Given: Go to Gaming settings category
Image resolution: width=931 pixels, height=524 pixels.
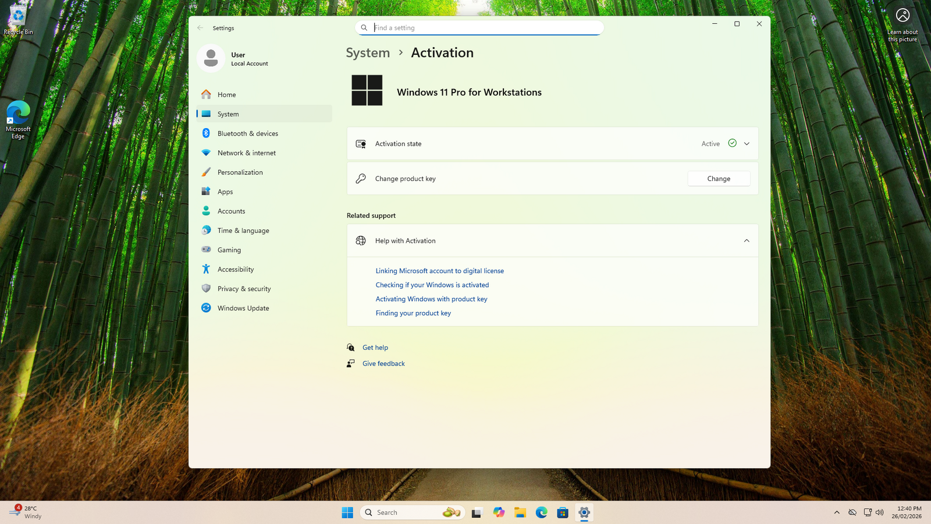Looking at the screenshot, I should pos(229,250).
